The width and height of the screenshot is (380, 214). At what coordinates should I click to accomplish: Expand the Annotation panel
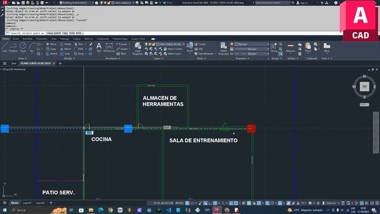coord(113,58)
